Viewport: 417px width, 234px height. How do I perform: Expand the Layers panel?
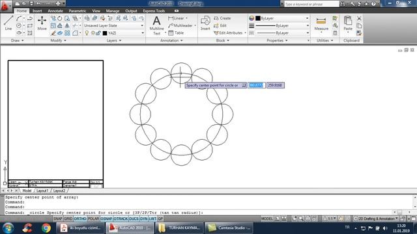(x=114, y=40)
